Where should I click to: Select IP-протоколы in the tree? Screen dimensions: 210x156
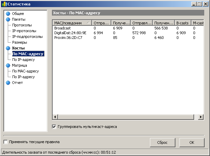click(x=24, y=31)
